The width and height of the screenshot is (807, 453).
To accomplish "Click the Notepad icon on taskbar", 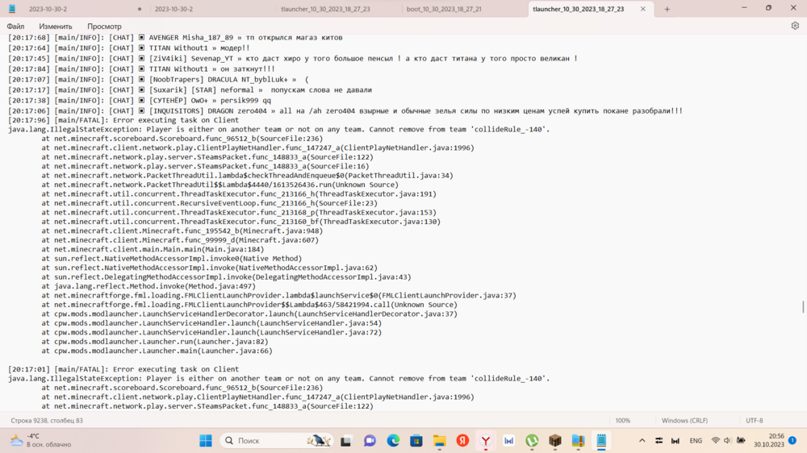I will click(601, 441).
